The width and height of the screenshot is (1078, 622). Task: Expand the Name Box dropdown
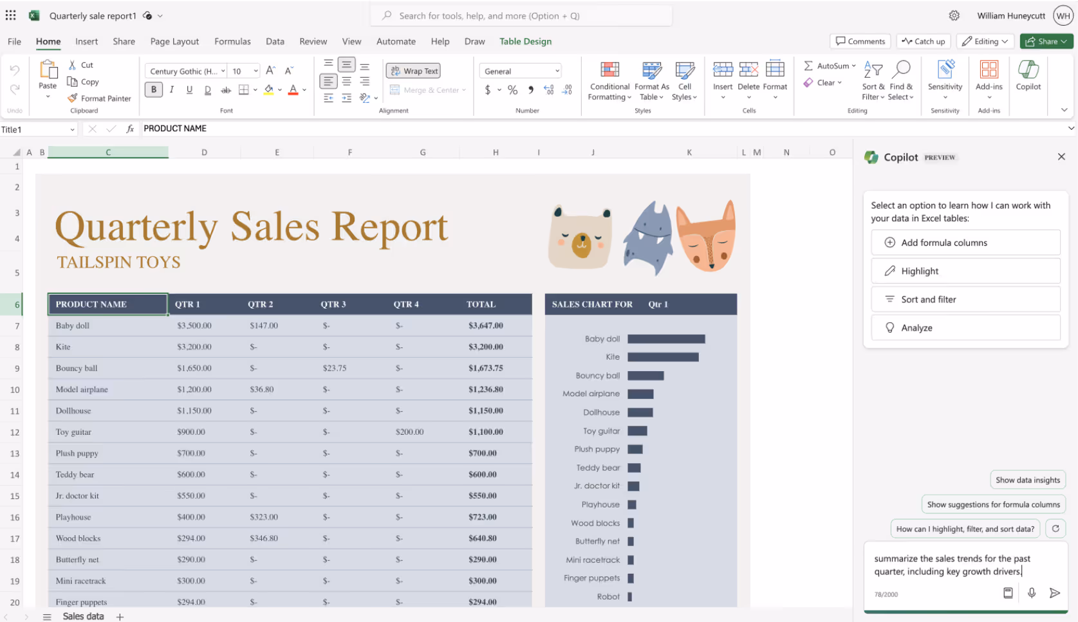72,129
